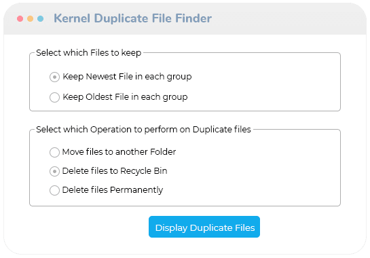This screenshot has height=258, width=370.
Task: Select the Delete files to Recycle Bin radio circle
Action: 54,171
